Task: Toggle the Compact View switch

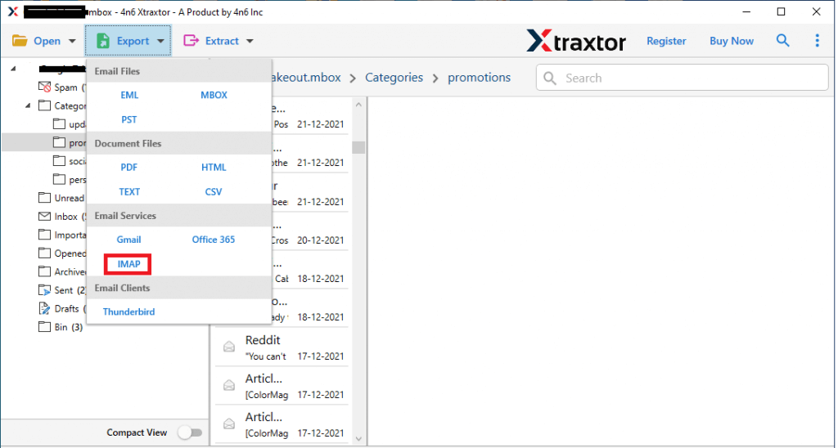Action: (x=190, y=432)
